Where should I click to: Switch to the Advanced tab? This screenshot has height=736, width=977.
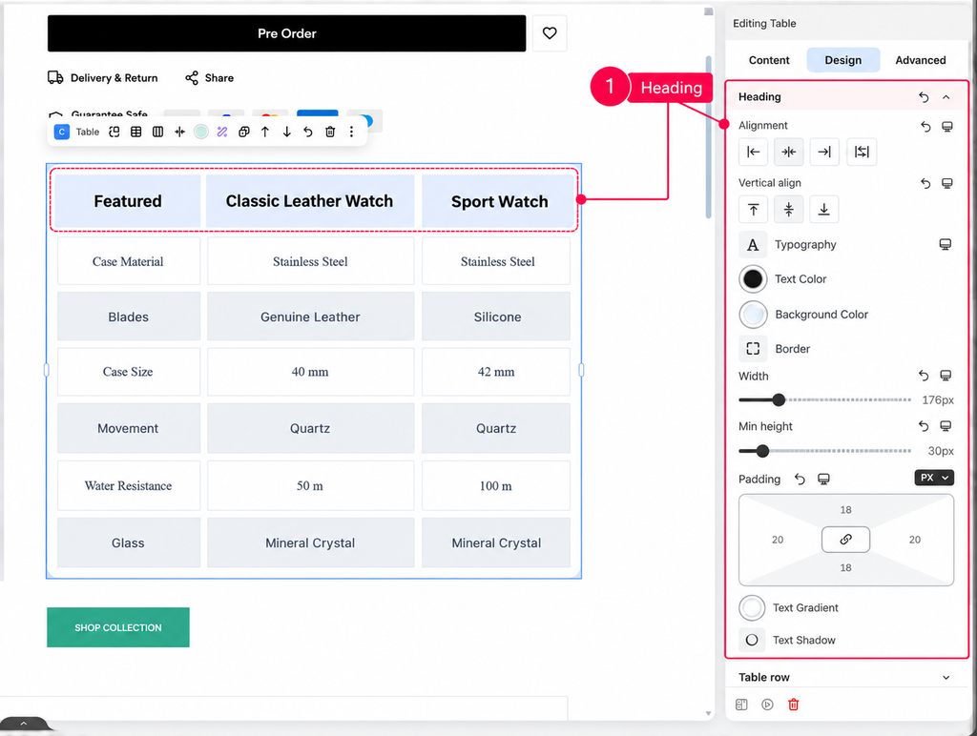921,60
